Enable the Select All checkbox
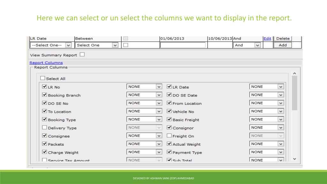The image size is (327, 184). coord(42,78)
